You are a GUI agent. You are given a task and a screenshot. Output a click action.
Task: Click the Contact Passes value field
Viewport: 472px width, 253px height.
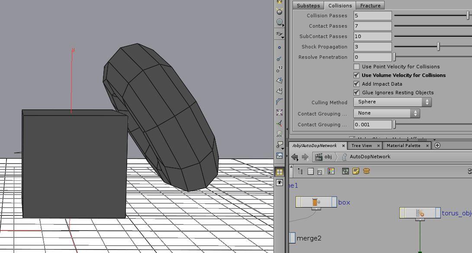372,26
